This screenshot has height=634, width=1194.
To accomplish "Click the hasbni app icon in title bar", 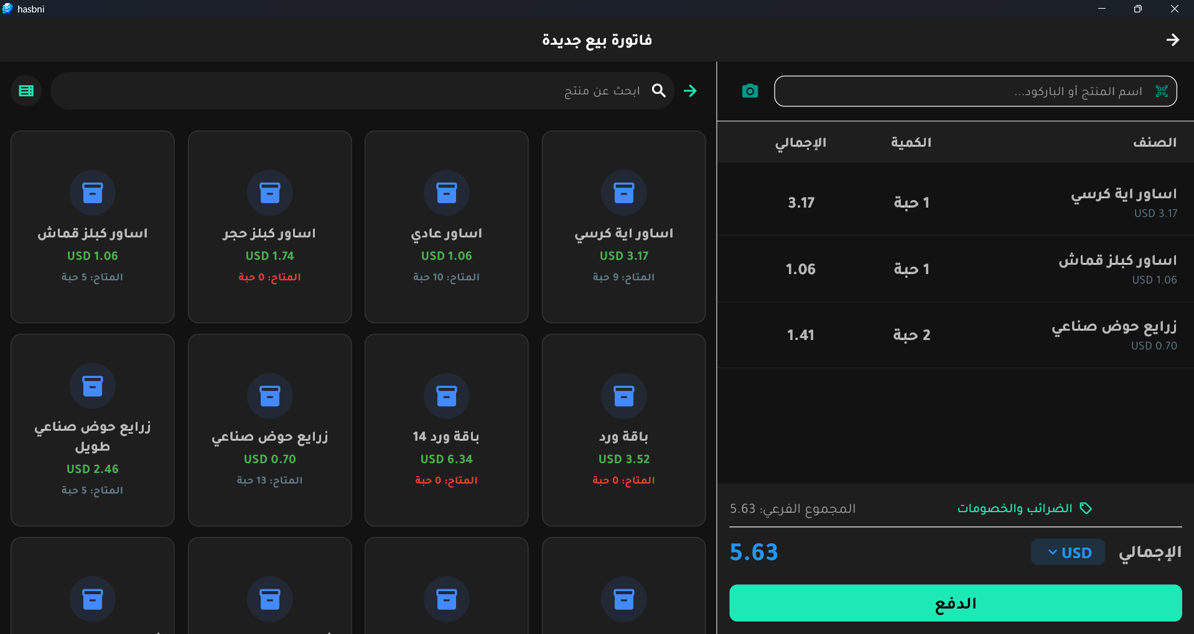I will (x=7, y=9).
